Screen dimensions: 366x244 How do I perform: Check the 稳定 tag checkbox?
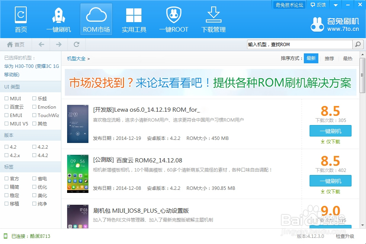(6, 196)
